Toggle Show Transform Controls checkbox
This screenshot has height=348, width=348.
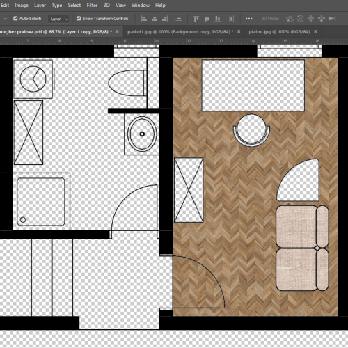pyautogui.click(x=79, y=19)
